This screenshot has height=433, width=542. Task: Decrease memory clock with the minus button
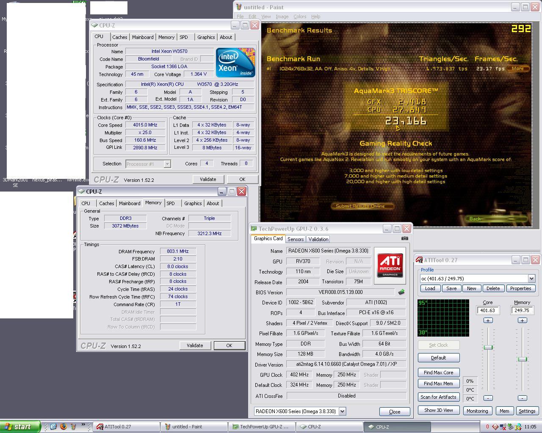click(x=522, y=398)
